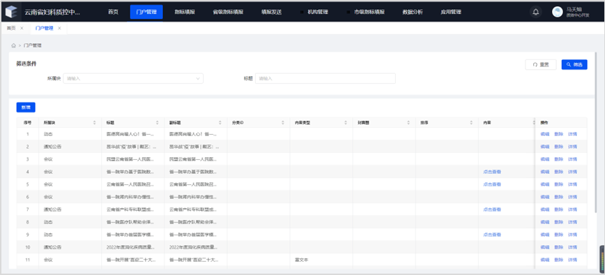605x275 pixels.
Task: Click the 标题 filter input field
Action: pyautogui.click(x=326, y=78)
